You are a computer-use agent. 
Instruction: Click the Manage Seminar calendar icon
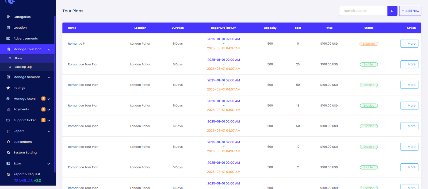8,77
